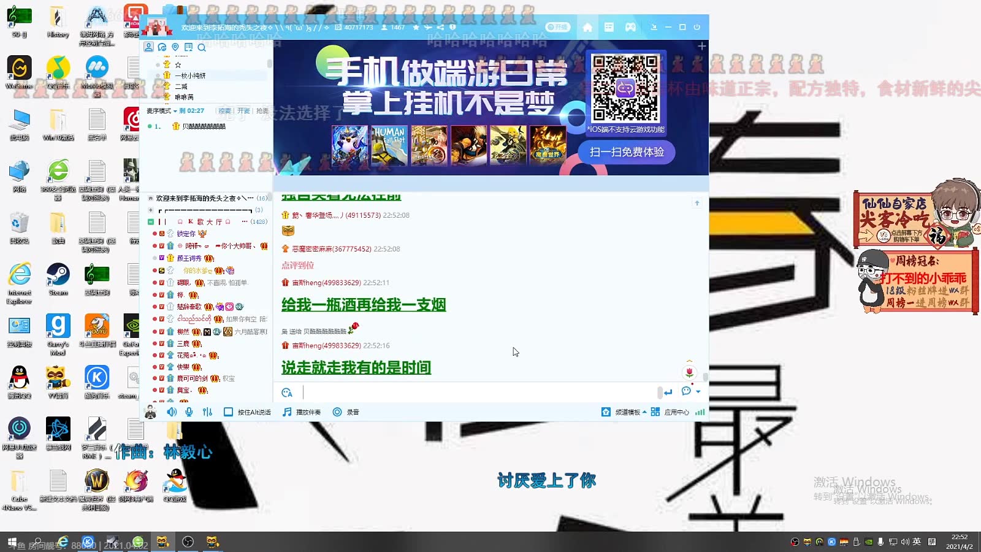Open the mic order mode dropdown 麦序模式
The image size is (981, 552).
click(x=162, y=111)
